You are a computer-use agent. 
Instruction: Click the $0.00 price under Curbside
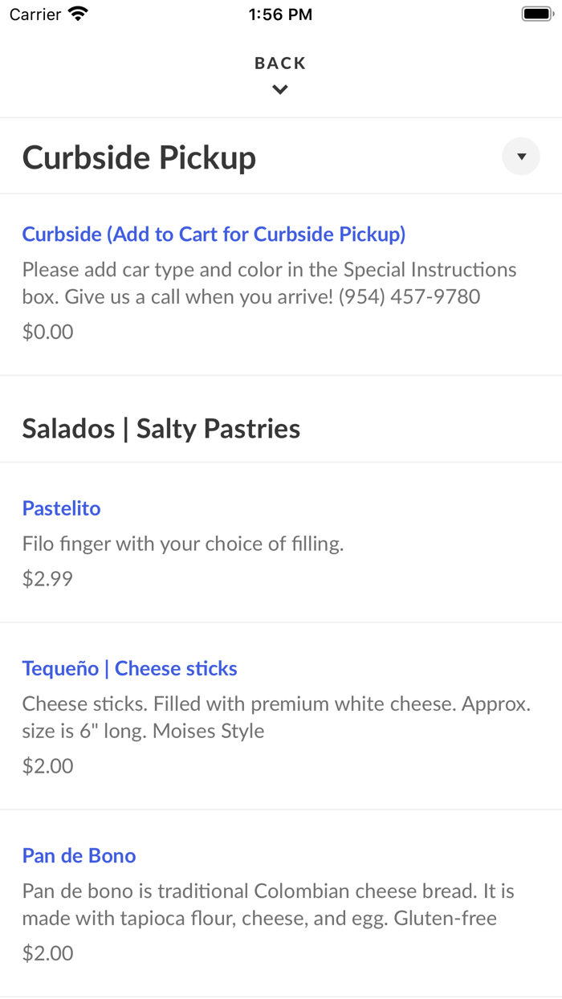(47, 332)
